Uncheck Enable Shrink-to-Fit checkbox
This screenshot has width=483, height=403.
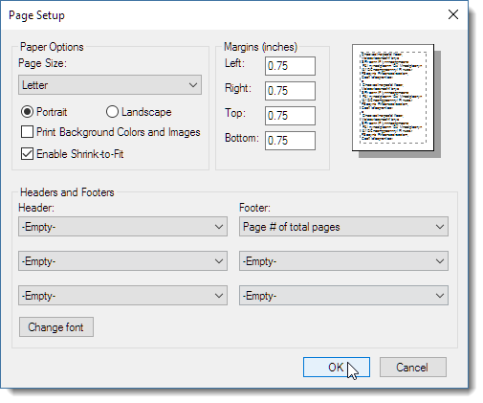pos(27,154)
